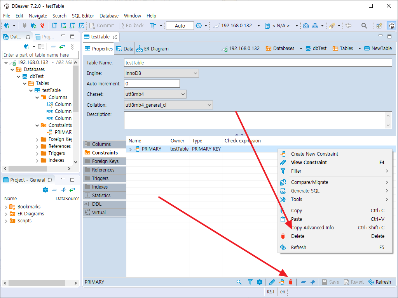Click the Table Name input field
This screenshot has height=298, width=398.
[258, 62]
